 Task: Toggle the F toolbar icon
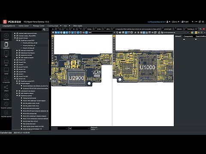(78, 33)
